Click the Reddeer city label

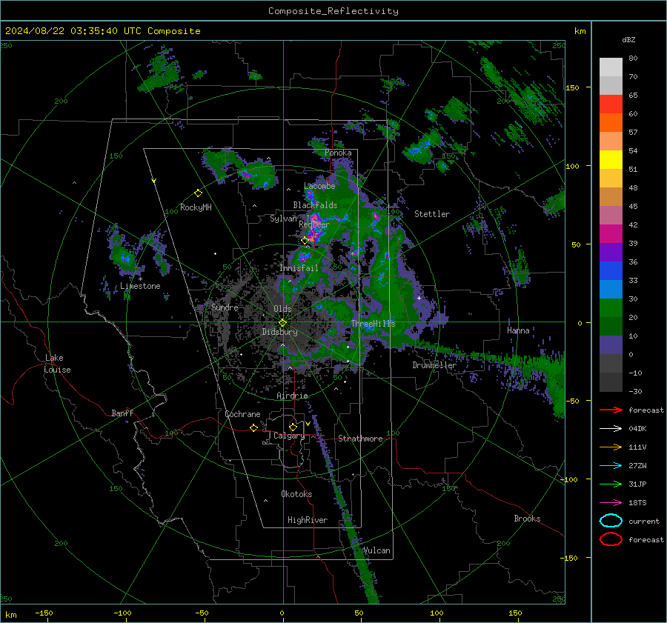tap(314, 224)
